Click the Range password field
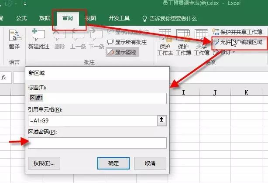268x183 pixels. (97, 143)
